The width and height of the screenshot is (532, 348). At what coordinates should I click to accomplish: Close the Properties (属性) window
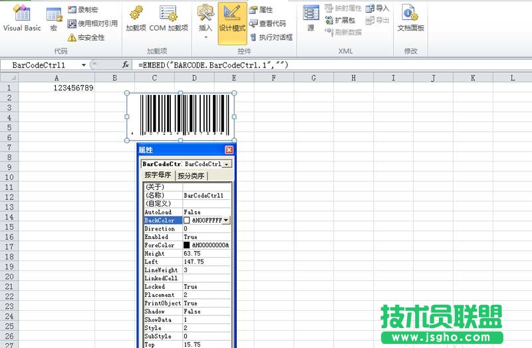tap(229, 149)
